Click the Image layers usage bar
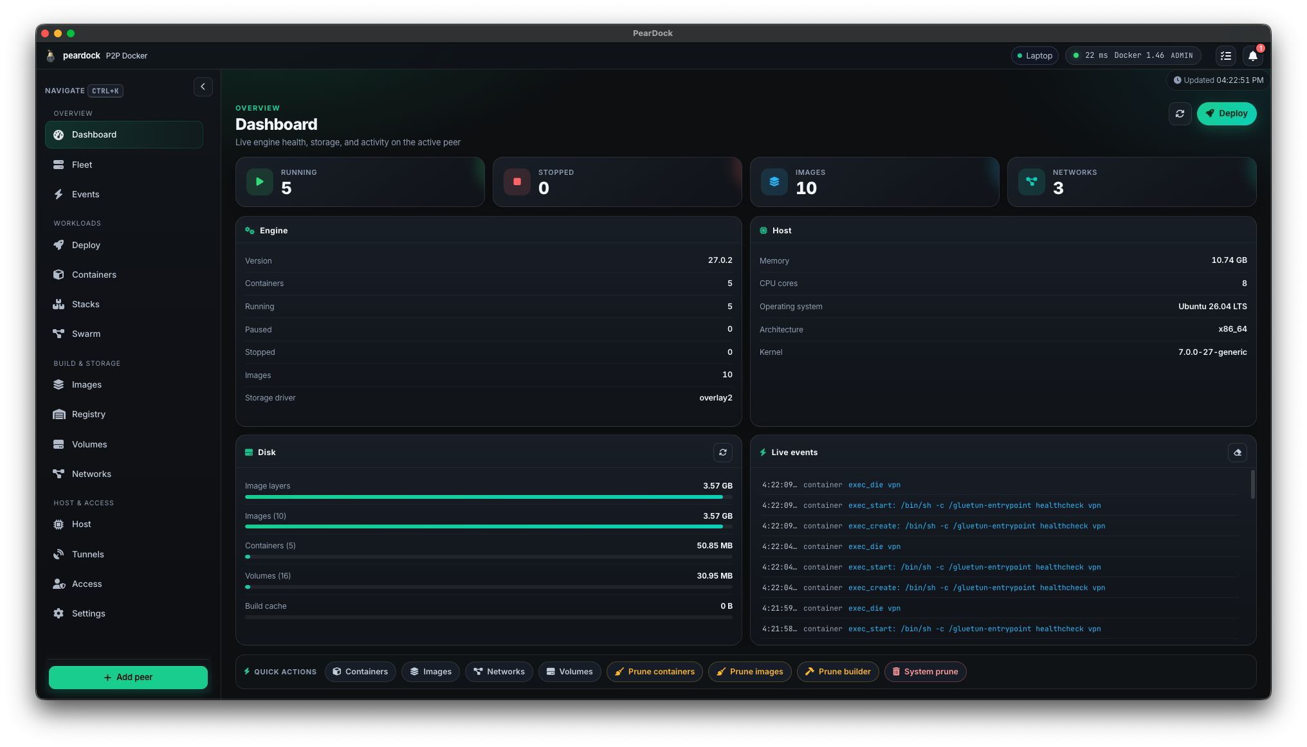 pyautogui.click(x=488, y=497)
